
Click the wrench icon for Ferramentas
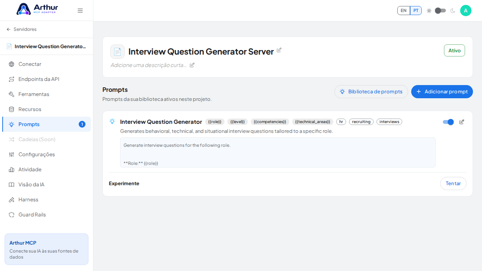tap(12, 94)
